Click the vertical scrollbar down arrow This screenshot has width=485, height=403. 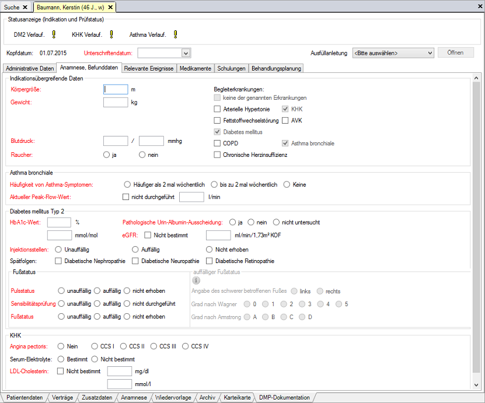tap(476, 385)
